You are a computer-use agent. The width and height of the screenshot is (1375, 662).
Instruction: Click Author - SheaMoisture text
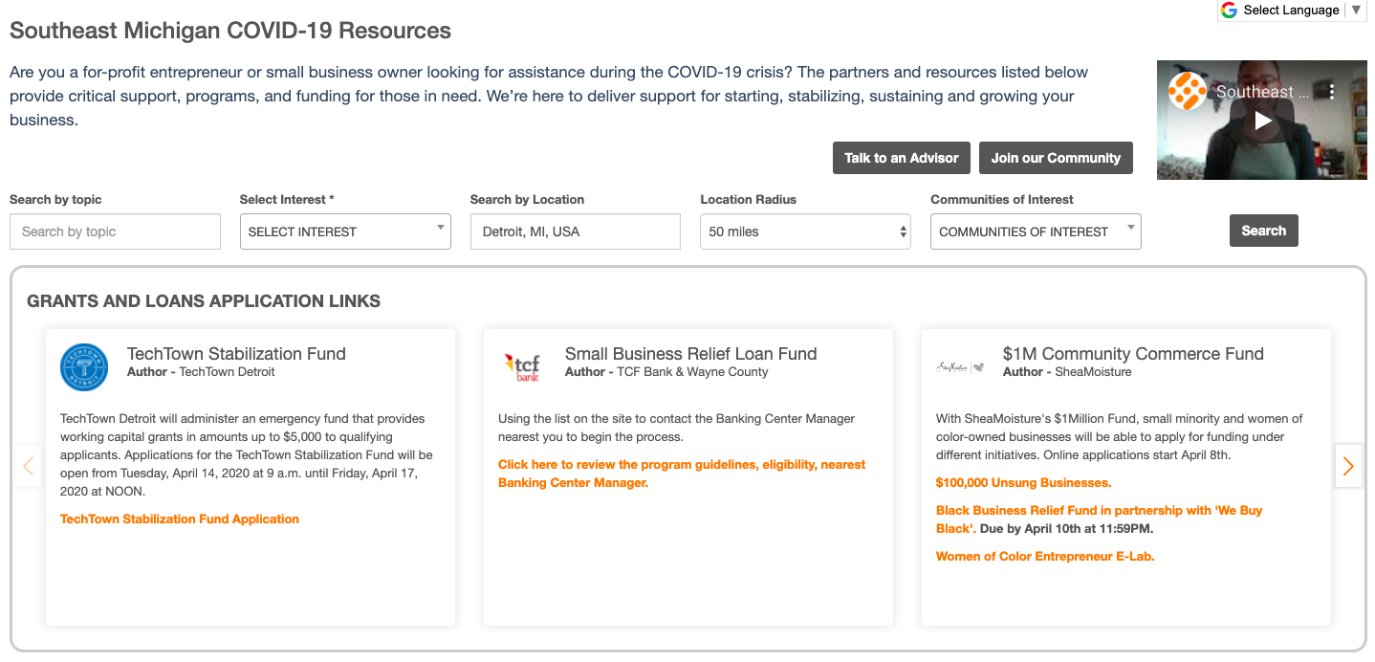1067,371
